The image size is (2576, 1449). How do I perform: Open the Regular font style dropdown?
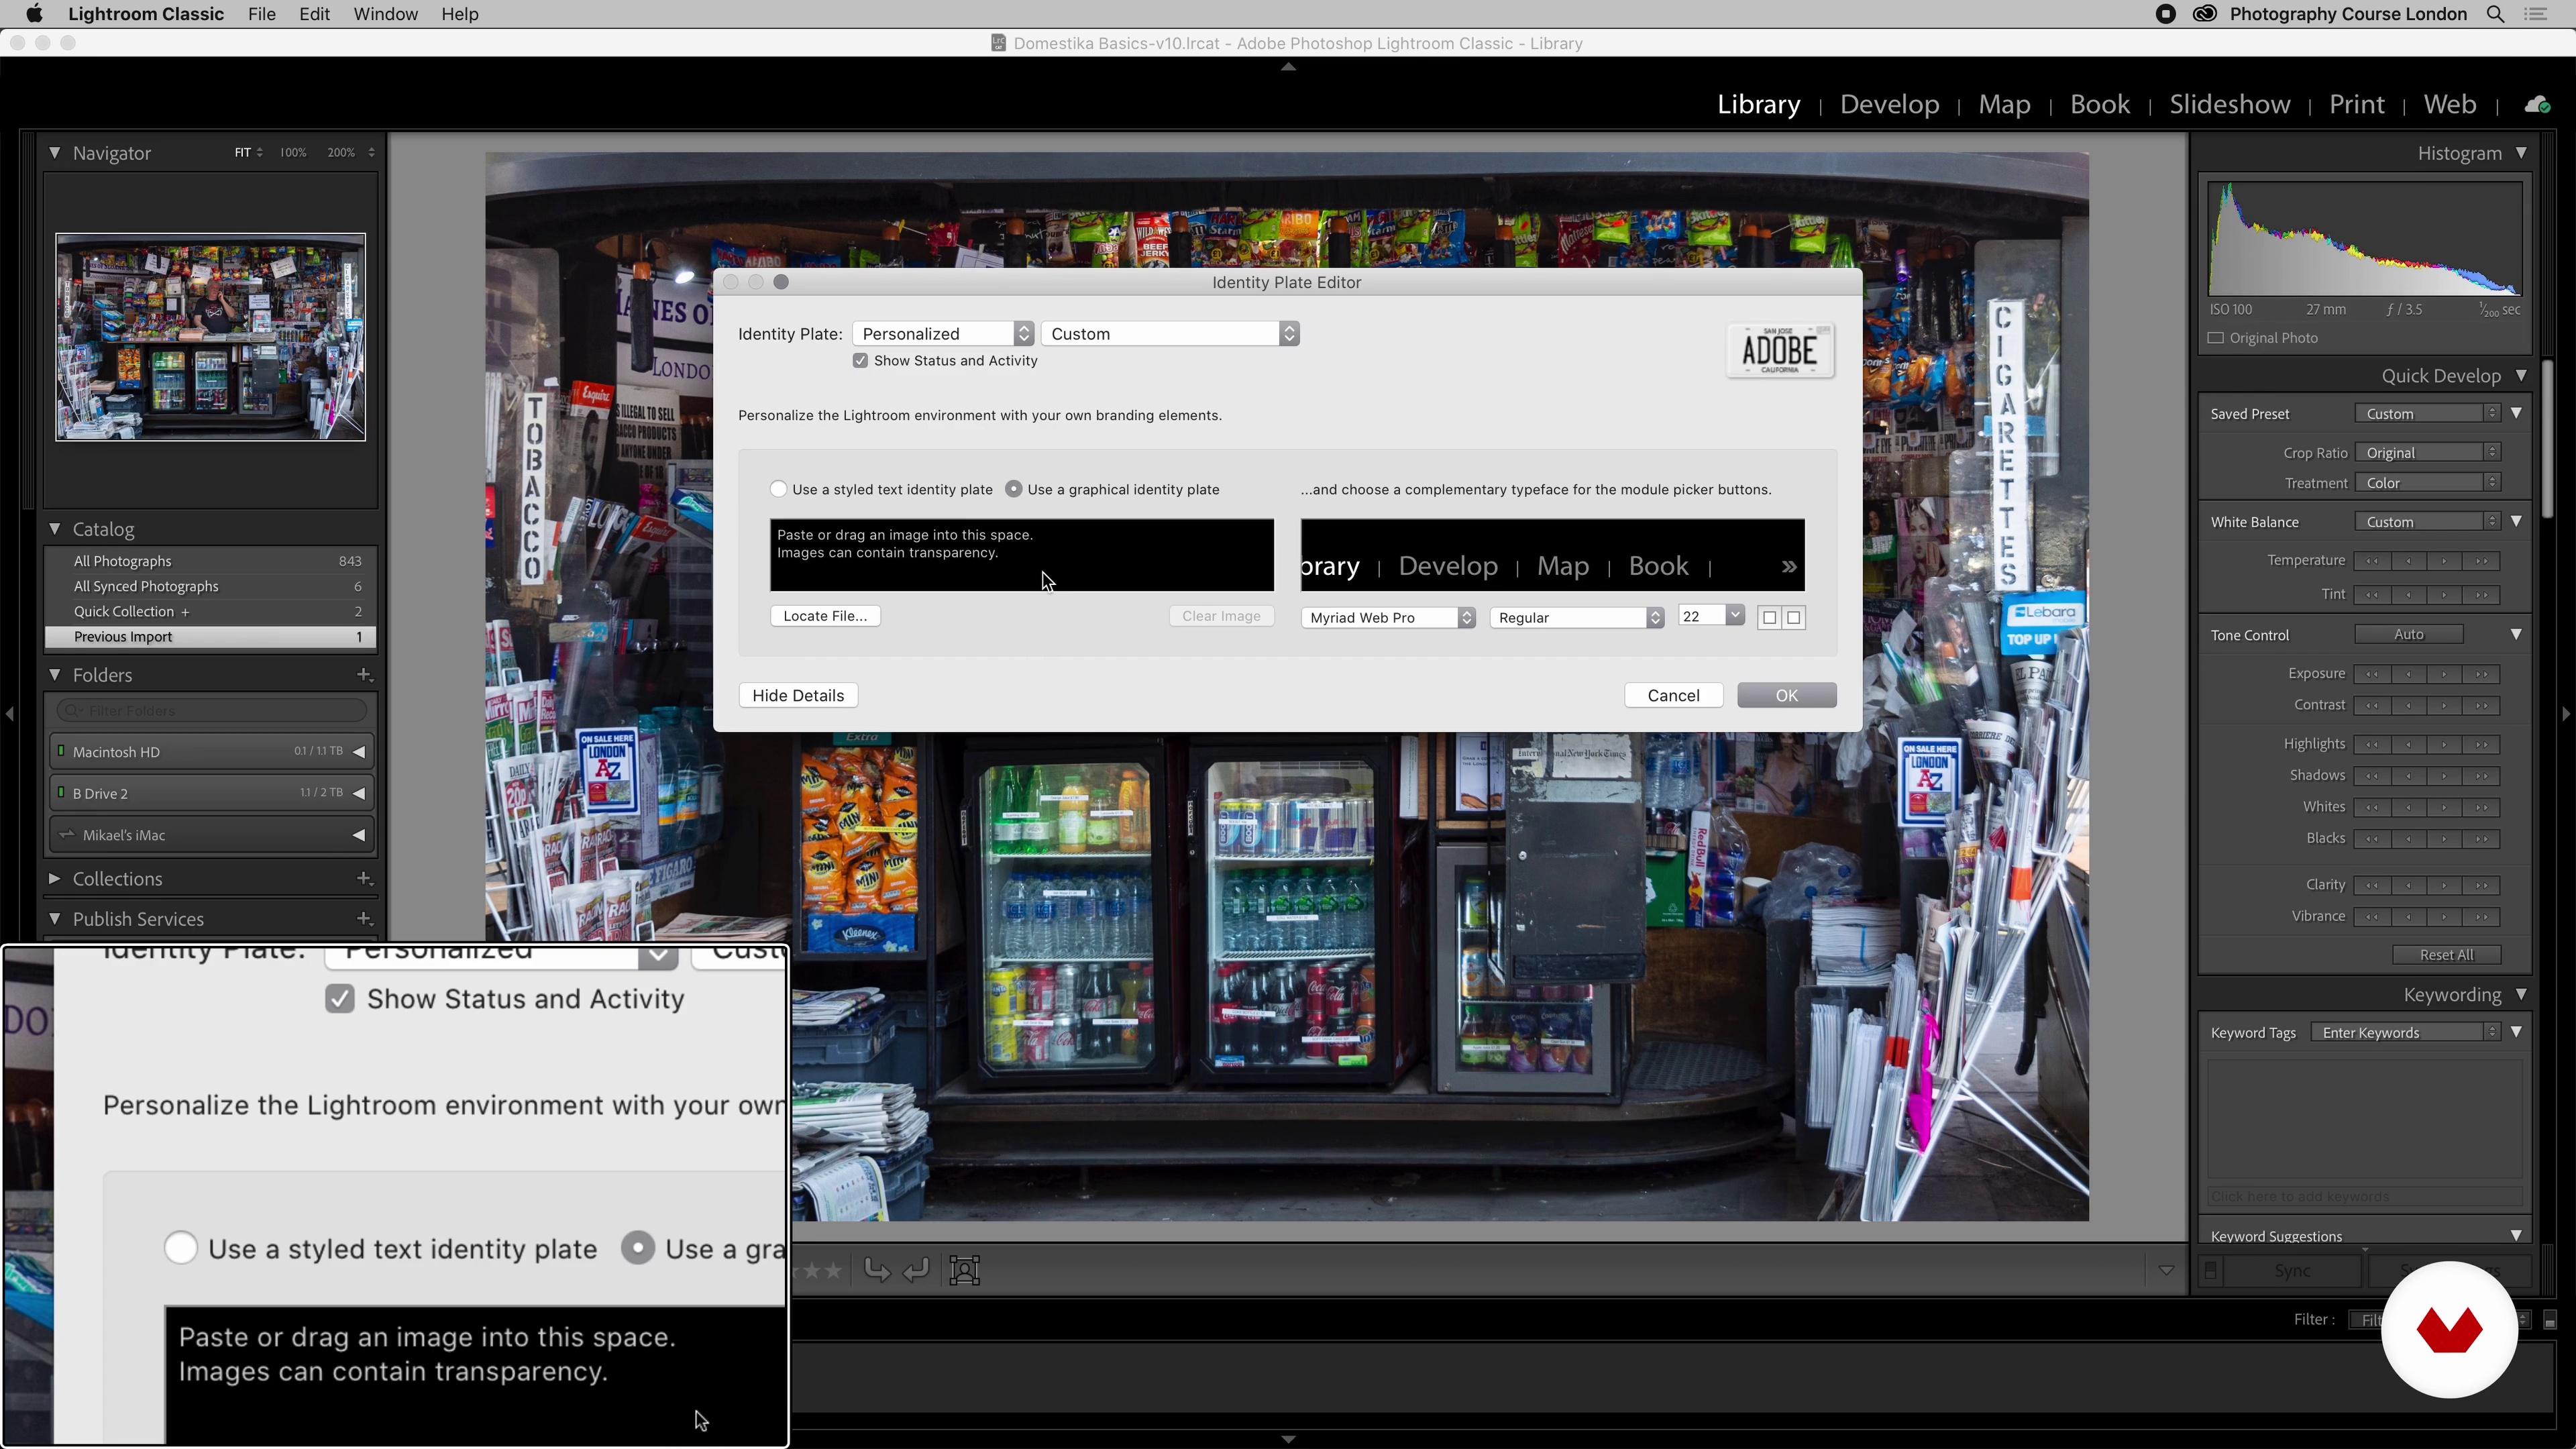(1577, 618)
